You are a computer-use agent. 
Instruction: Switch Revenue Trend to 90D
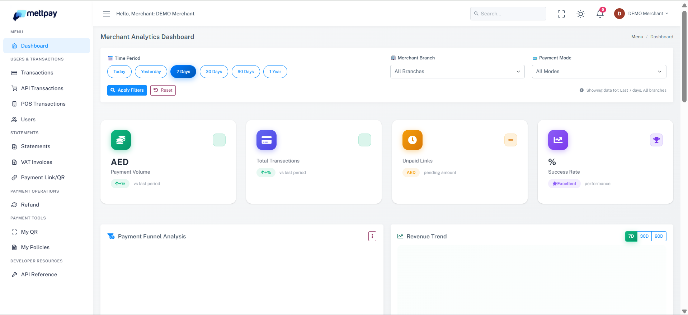[659, 236]
